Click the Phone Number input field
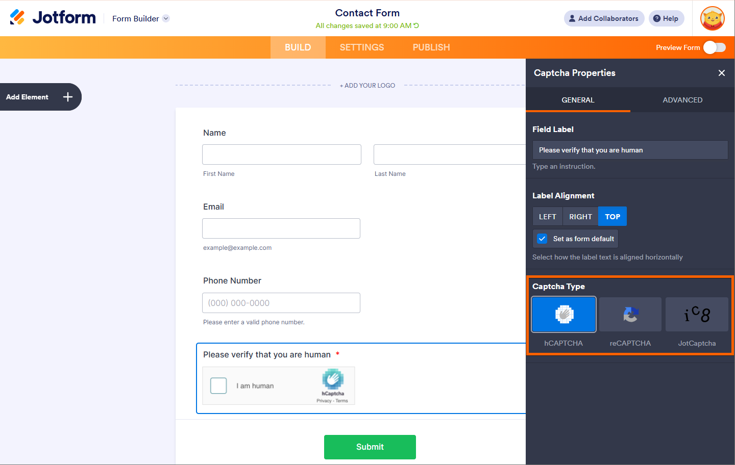 tap(281, 303)
